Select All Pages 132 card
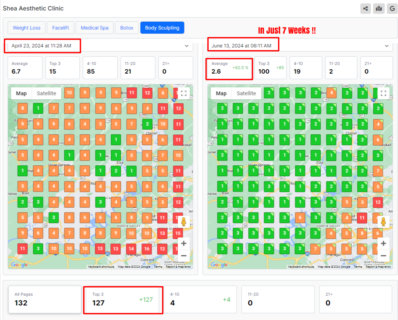This screenshot has width=398, height=320. [x=45, y=299]
